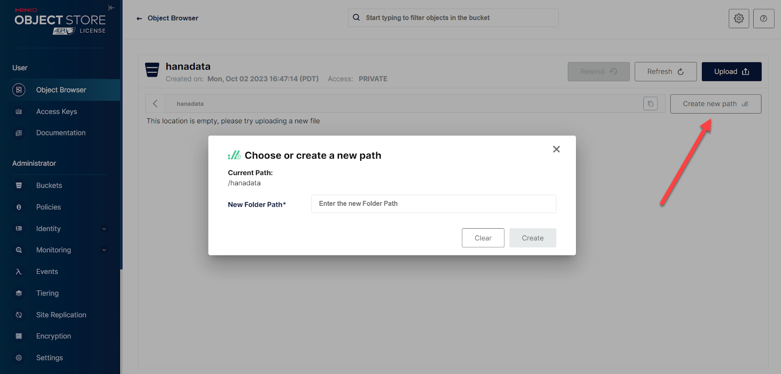The width and height of the screenshot is (781, 374).
Task: Click the hanadata bucket icon
Action: tap(152, 70)
